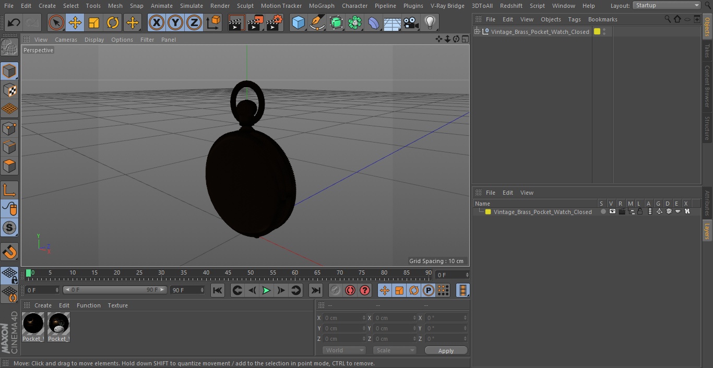Viewport: 713px width, 368px height.
Task: Render to Picture Viewer
Action: click(255, 22)
